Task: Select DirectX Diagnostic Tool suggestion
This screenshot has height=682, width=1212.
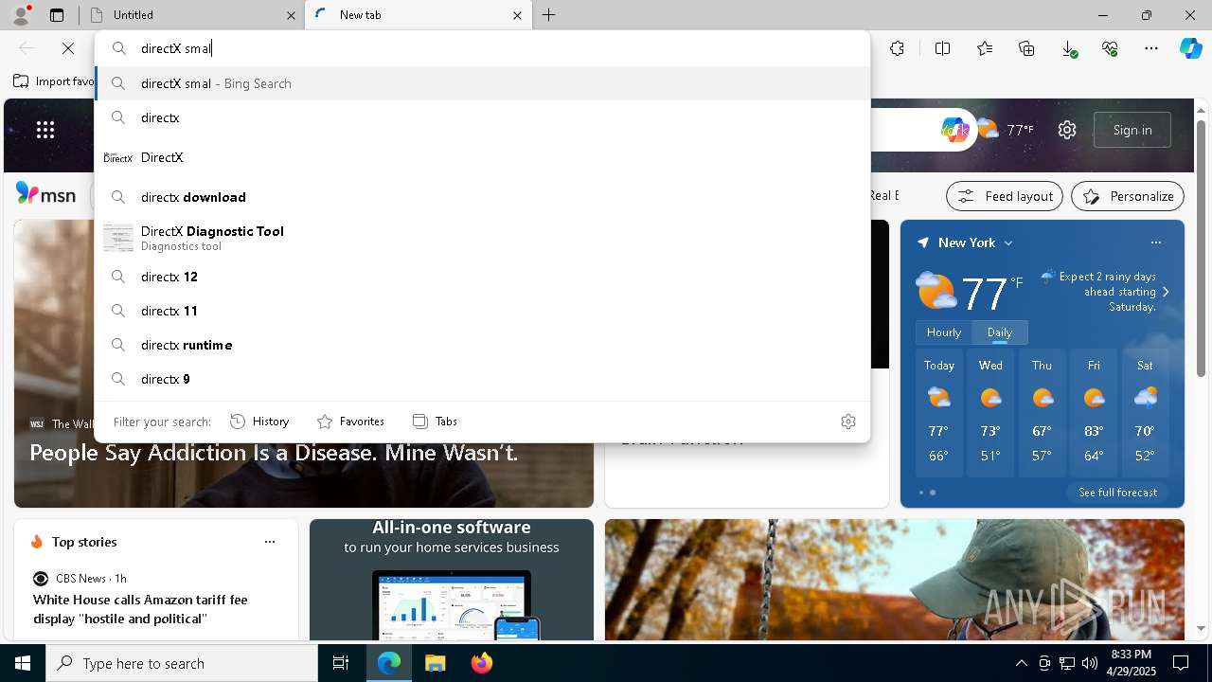Action: tap(482, 238)
